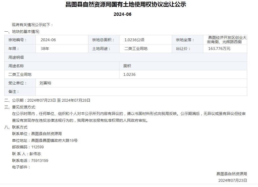Click feedback paragraph line beginning 在公示时限内

pyautogui.click(x=129, y=114)
